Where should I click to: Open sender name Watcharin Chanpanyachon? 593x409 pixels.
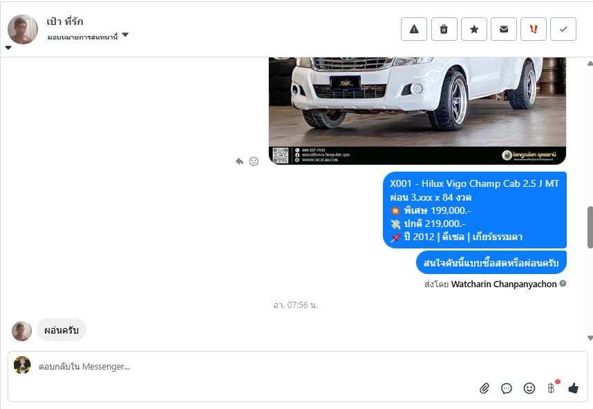point(504,284)
